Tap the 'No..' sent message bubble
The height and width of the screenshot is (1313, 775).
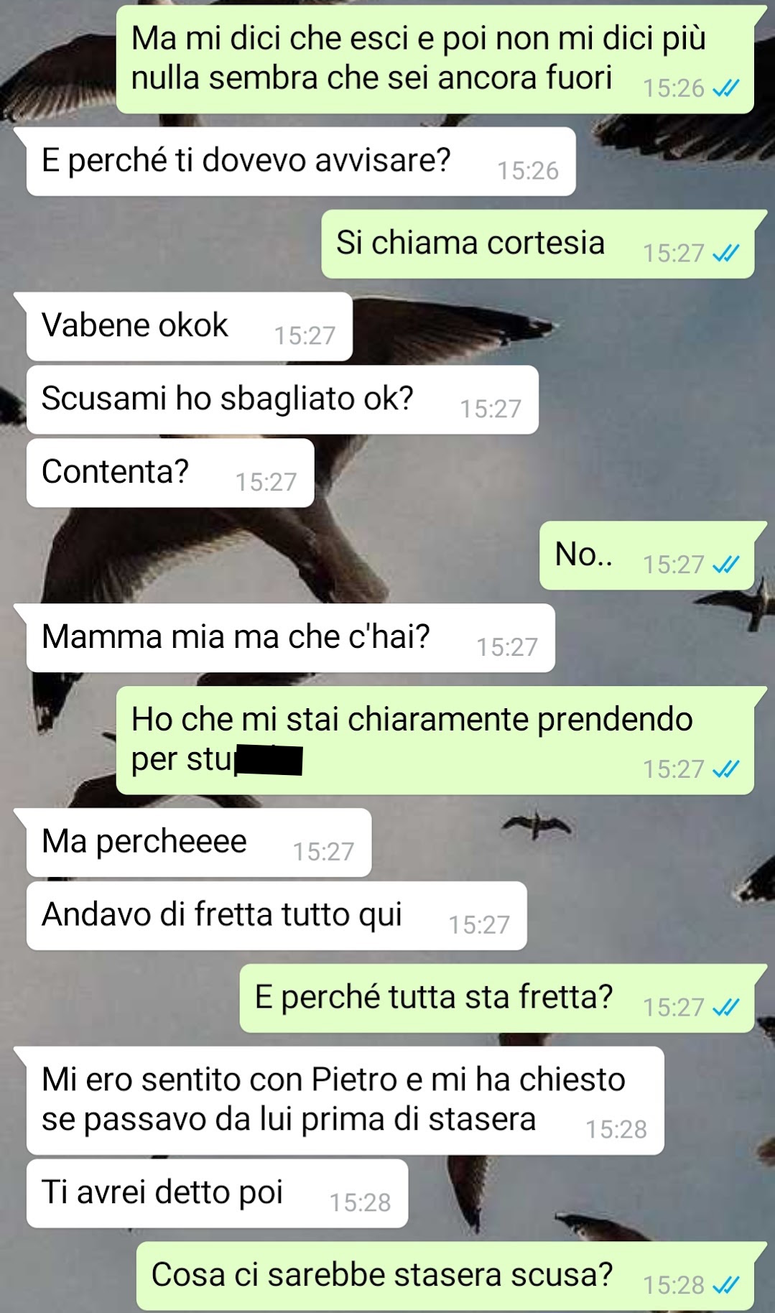(647, 556)
